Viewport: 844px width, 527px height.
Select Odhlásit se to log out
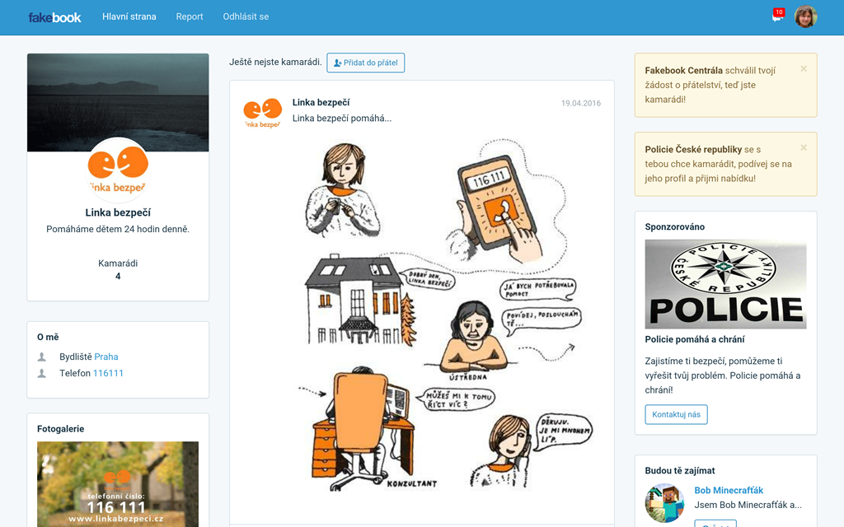click(x=246, y=16)
